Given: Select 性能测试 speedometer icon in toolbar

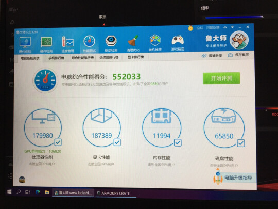Looking at the screenshot, I should click(90, 44).
